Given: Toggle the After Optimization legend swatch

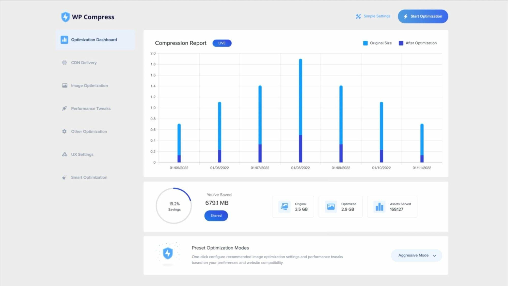Looking at the screenshot, I should click(401, 43).
